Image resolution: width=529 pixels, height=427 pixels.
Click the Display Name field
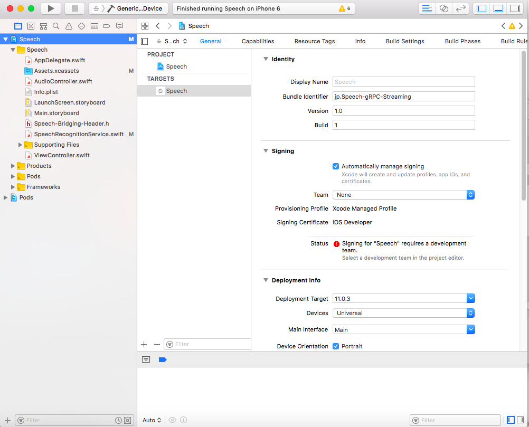point(403,82)
